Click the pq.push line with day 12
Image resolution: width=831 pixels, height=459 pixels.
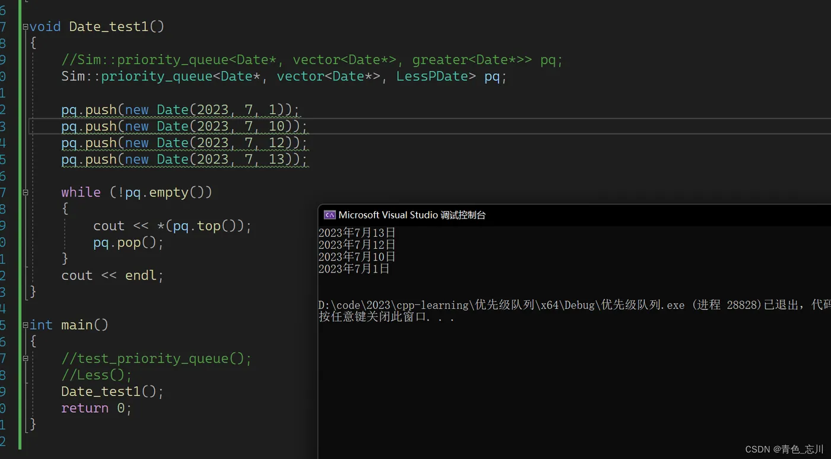coord(184,143)
